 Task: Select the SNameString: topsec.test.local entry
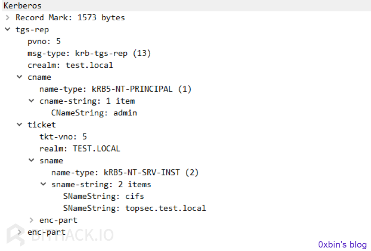click(134, 208)
